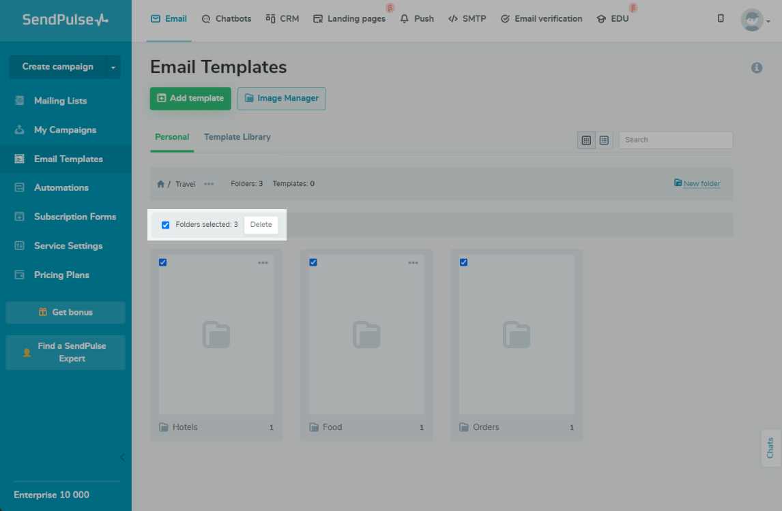Click the mobile device icon in header
Viewport: 782px width, 511px height.
pos(721,18)
